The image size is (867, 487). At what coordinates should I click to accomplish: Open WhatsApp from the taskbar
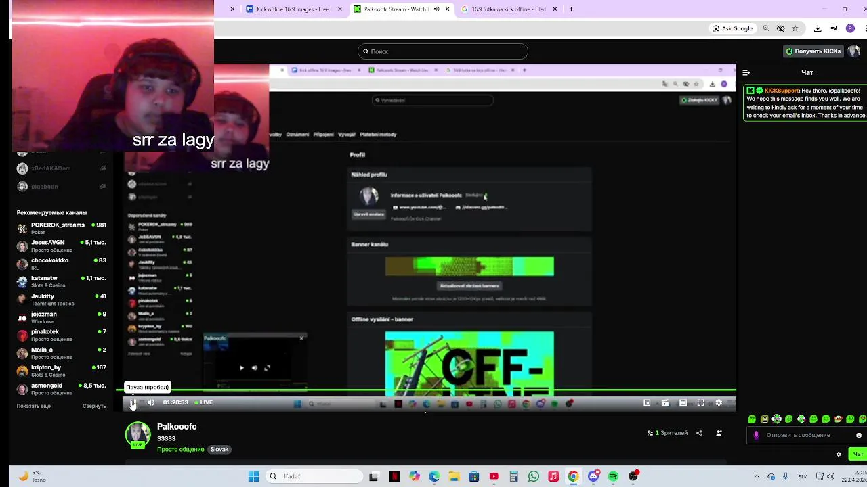[x=534, y=476]
